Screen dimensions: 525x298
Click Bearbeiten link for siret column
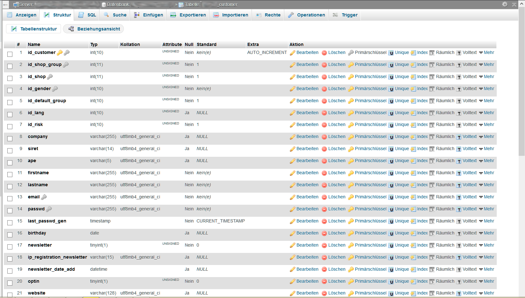(x=307, y=149)
